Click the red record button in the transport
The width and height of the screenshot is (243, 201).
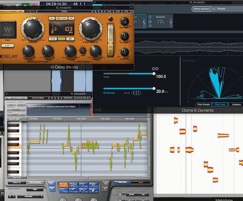pos(34,5)
